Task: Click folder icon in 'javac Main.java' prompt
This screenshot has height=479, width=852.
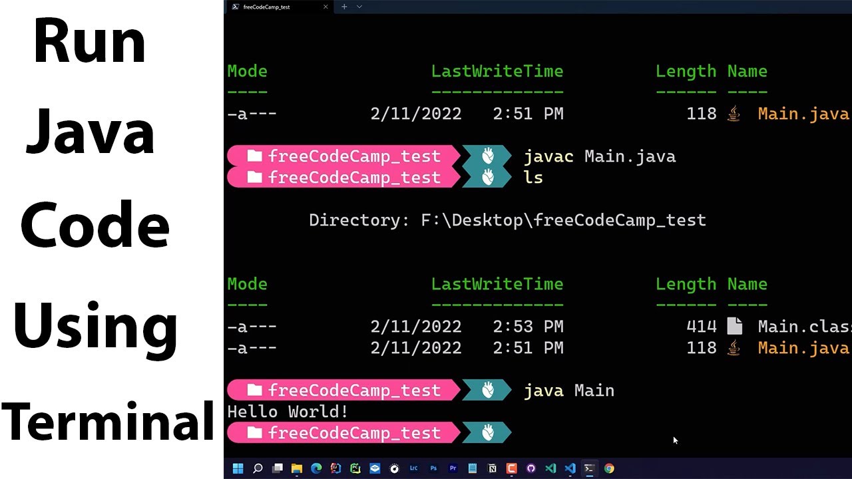Action: (254, 156)
